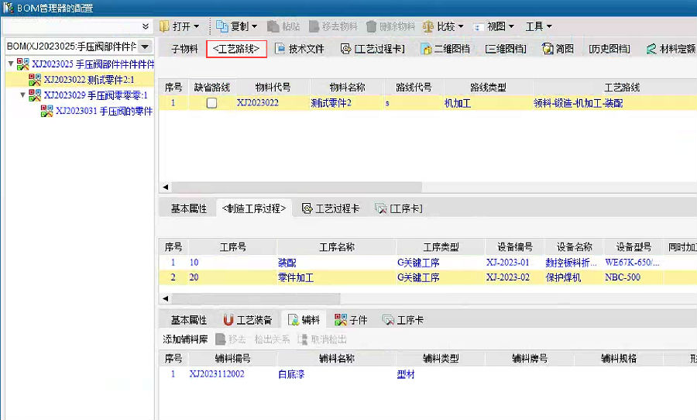Open the 技术文件 tab

300,49
